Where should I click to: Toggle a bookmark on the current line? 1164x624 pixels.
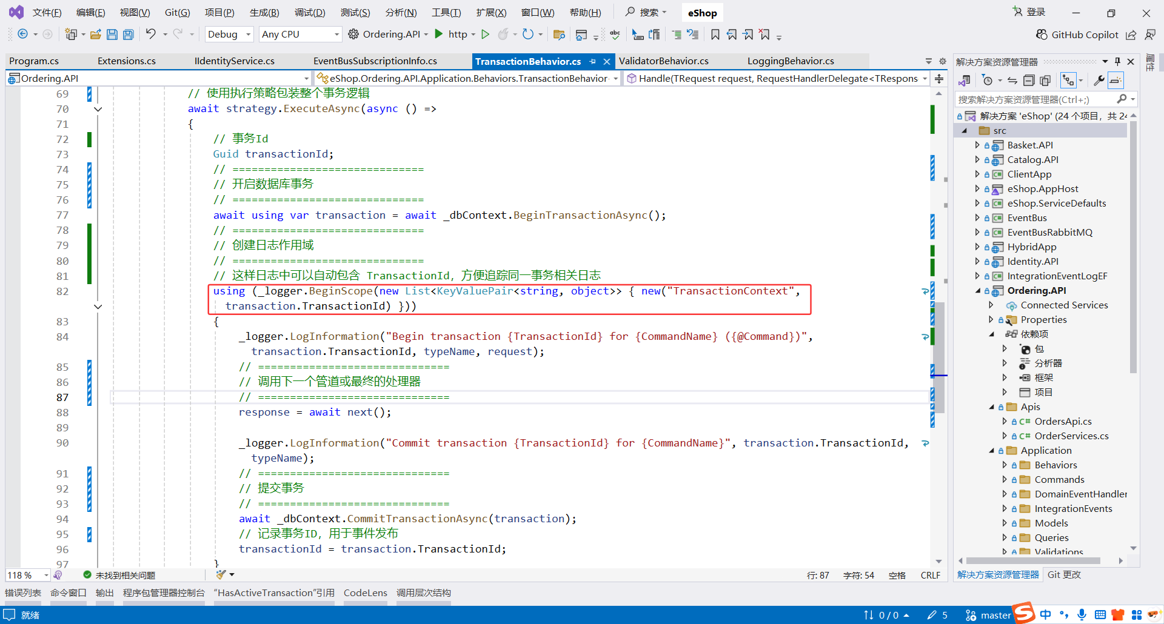715,35
